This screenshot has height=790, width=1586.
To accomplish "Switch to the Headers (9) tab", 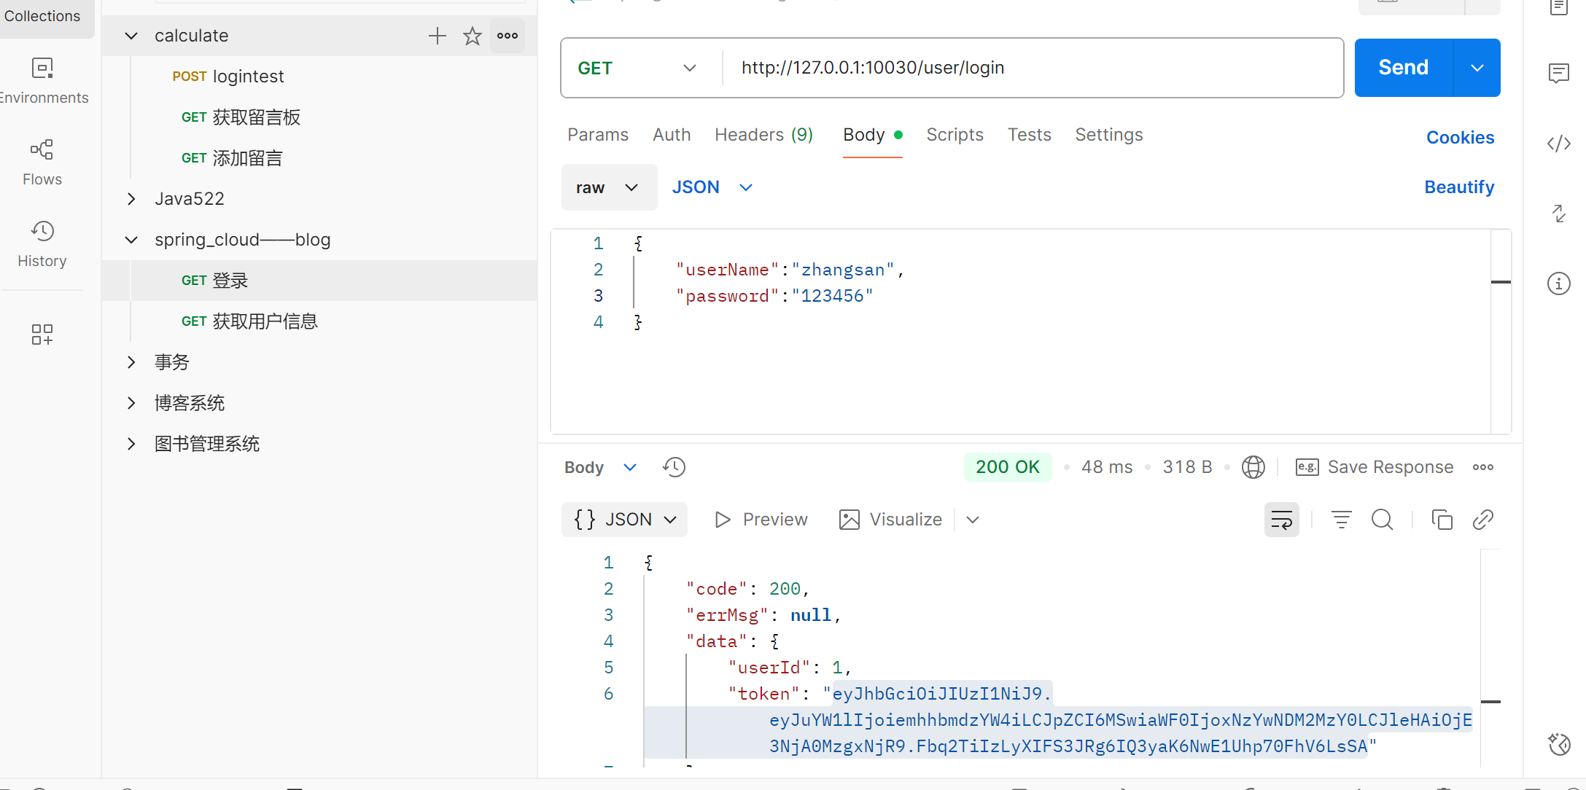I will point(763,135).
